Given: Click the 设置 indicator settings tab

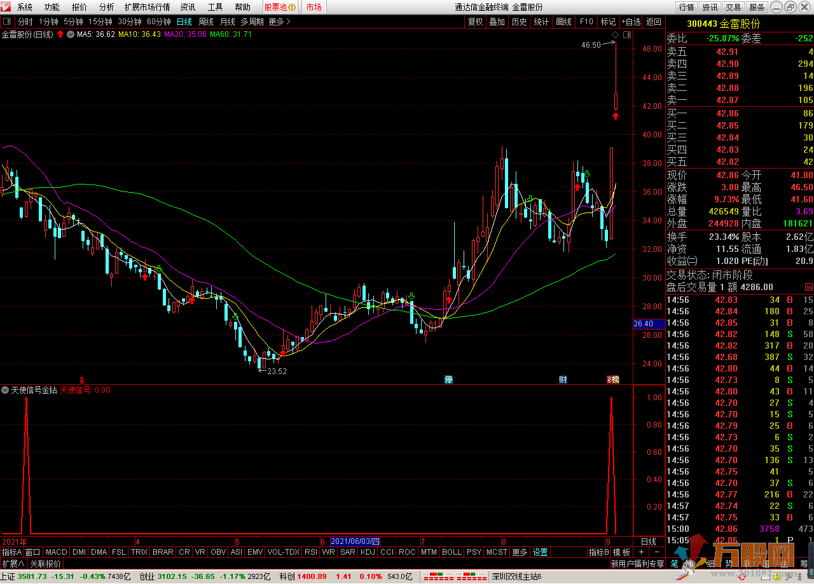Looking at the screenshot, I should (541, 552).
